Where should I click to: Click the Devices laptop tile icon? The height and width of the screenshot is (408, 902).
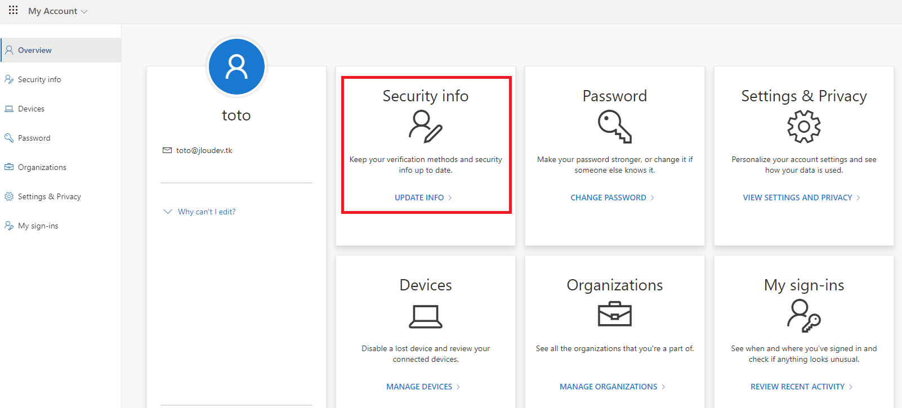point(426,316)
